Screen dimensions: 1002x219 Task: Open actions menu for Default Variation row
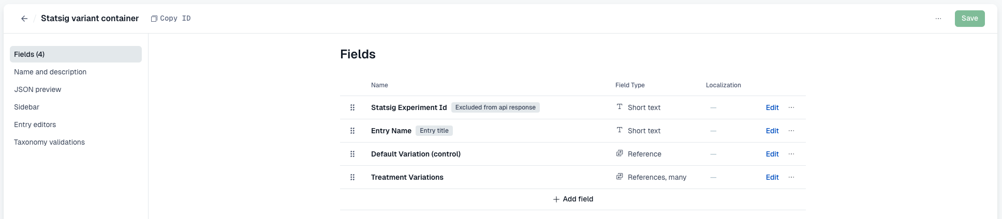791,154
